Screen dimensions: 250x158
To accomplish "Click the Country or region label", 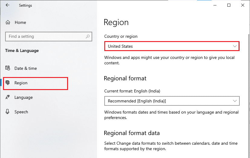I will click(121, 37).
